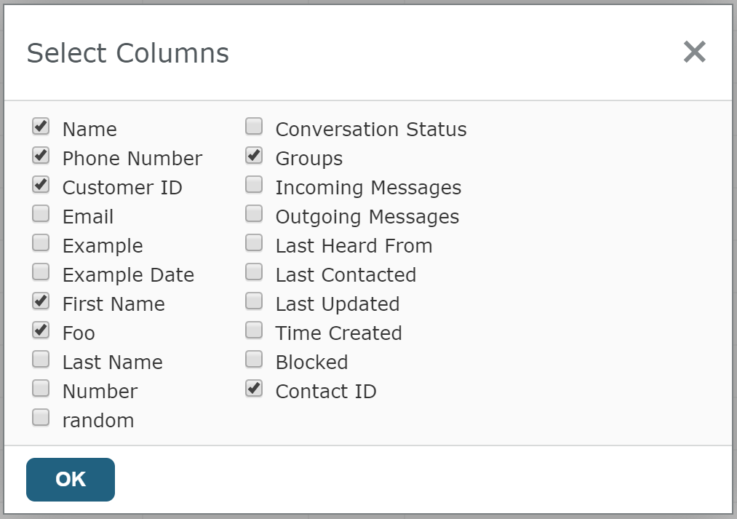Click the Last Updated label
This screenshot has height=519, width=737.
(338, 304)
